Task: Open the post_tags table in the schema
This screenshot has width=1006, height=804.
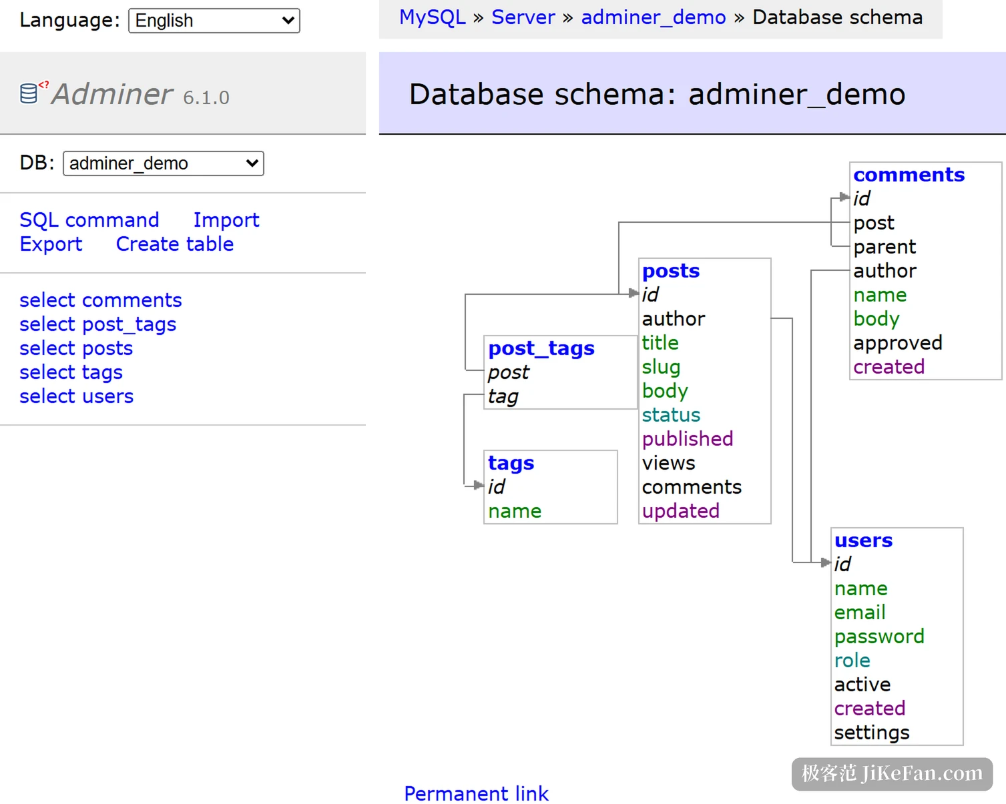Action: 541,348
